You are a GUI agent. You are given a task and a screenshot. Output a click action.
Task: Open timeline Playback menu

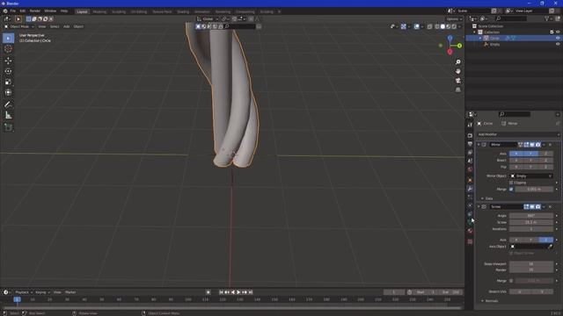(x=24, y=292)
